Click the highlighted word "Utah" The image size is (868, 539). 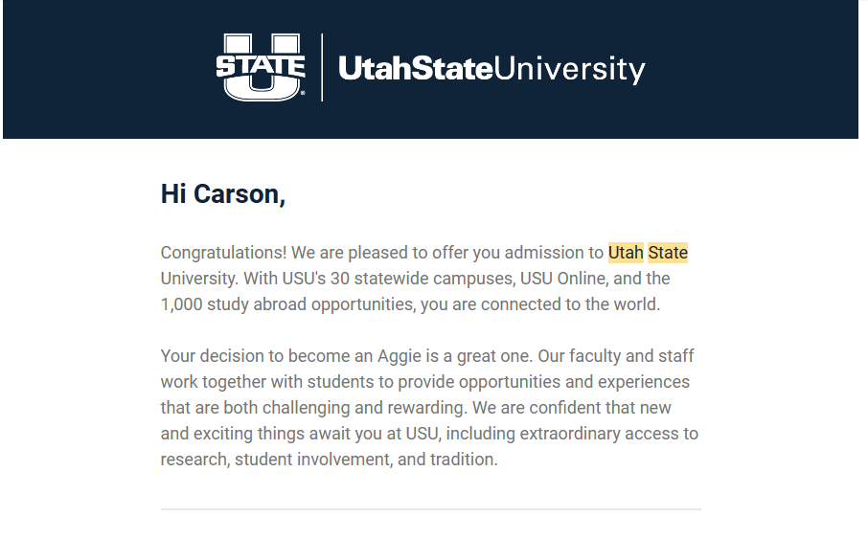(626, 253)
